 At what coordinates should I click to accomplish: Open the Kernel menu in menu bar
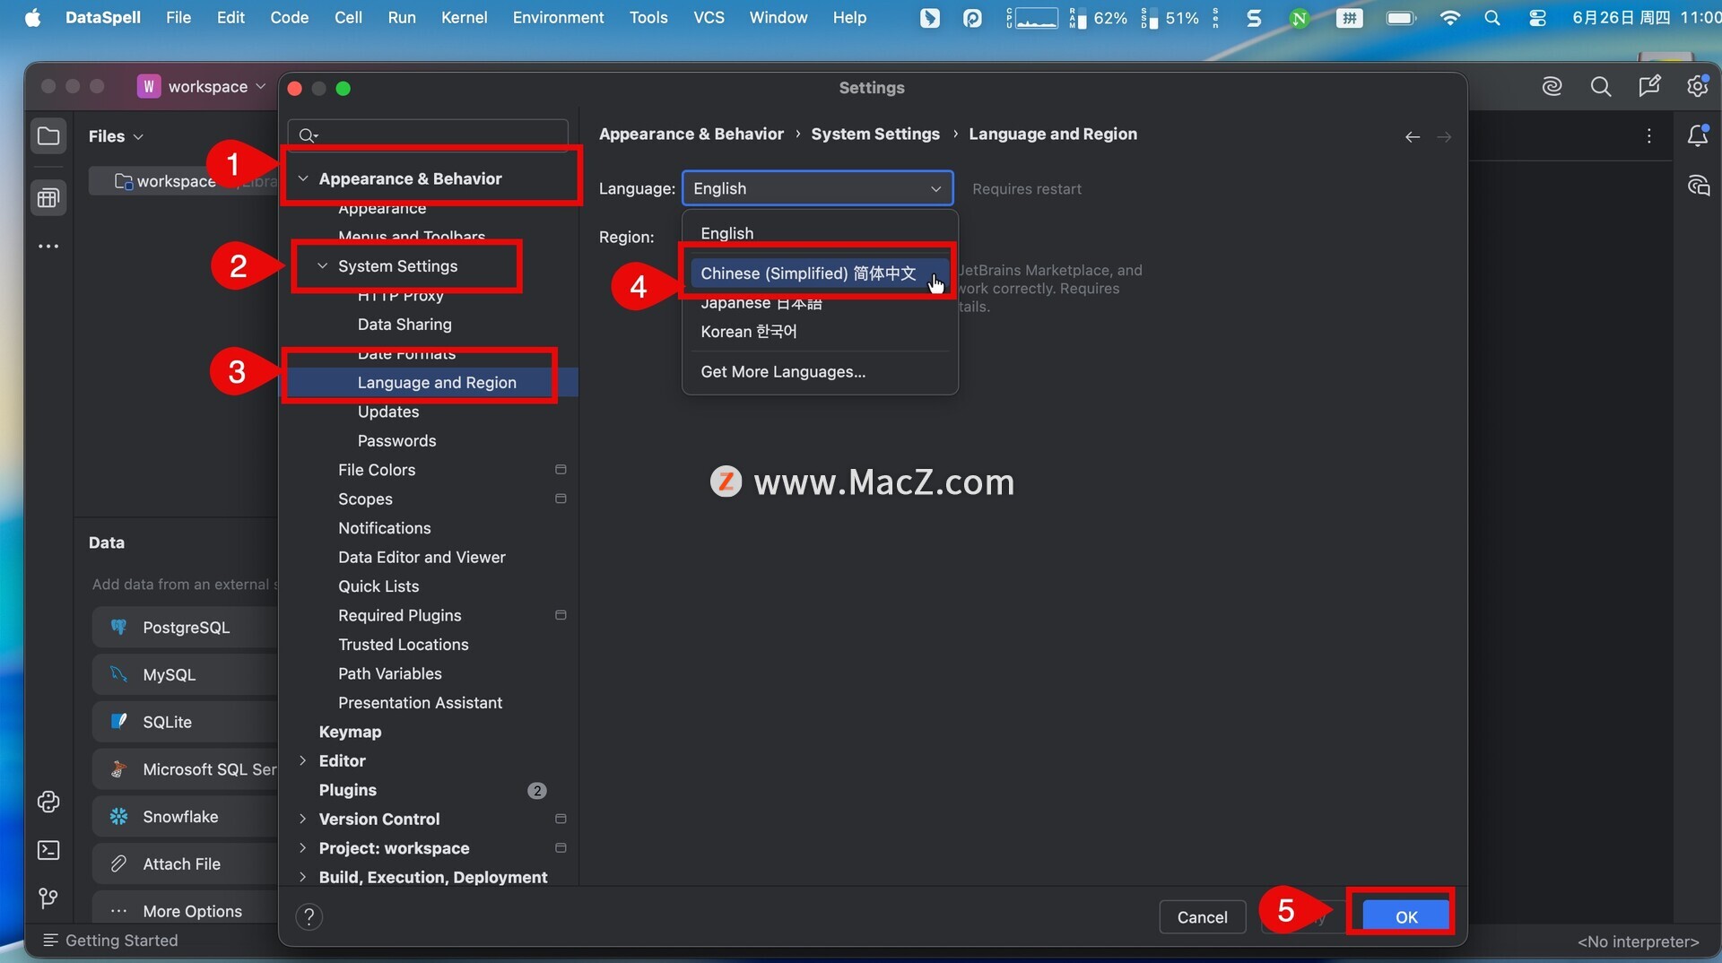(x=464, y=18)
